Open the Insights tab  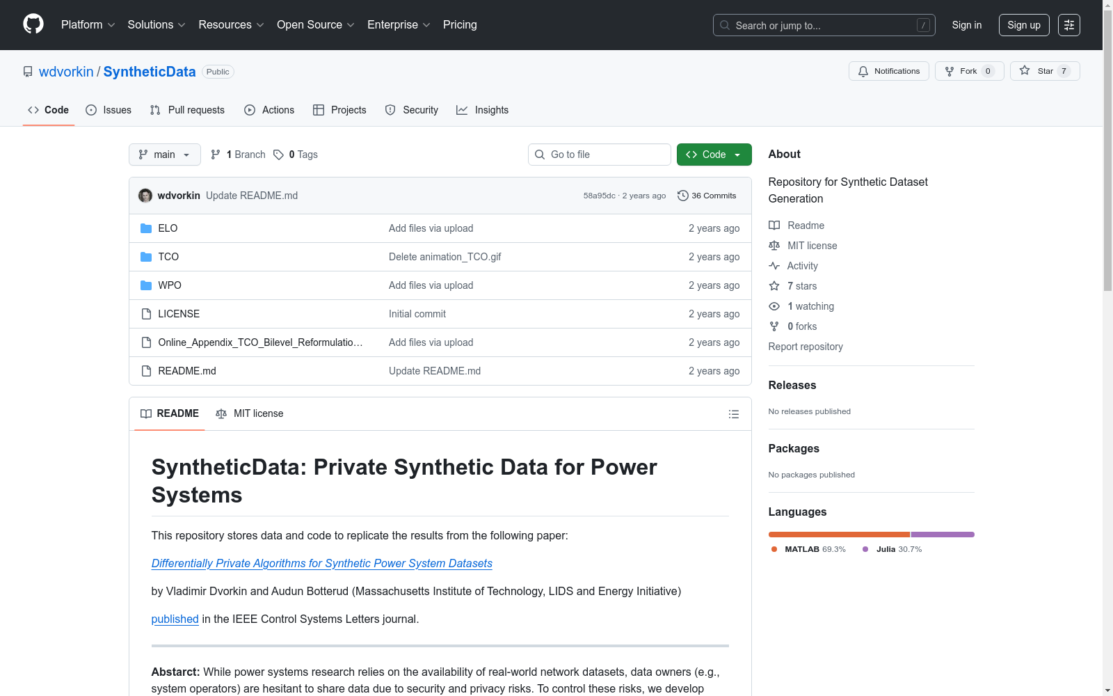pos(483,110)
